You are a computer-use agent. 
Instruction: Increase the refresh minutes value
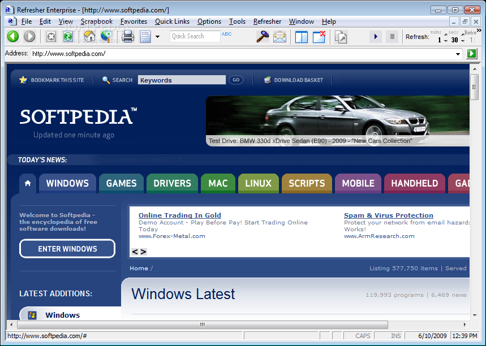click(446, 34)
